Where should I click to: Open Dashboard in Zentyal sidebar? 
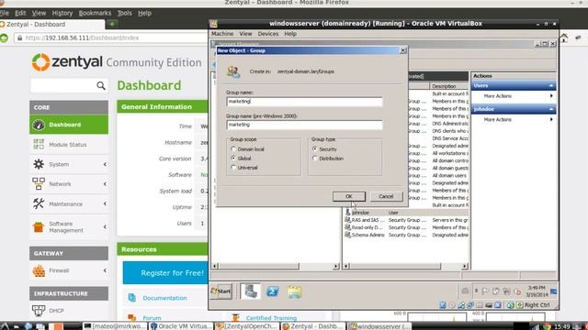(69, 125)
